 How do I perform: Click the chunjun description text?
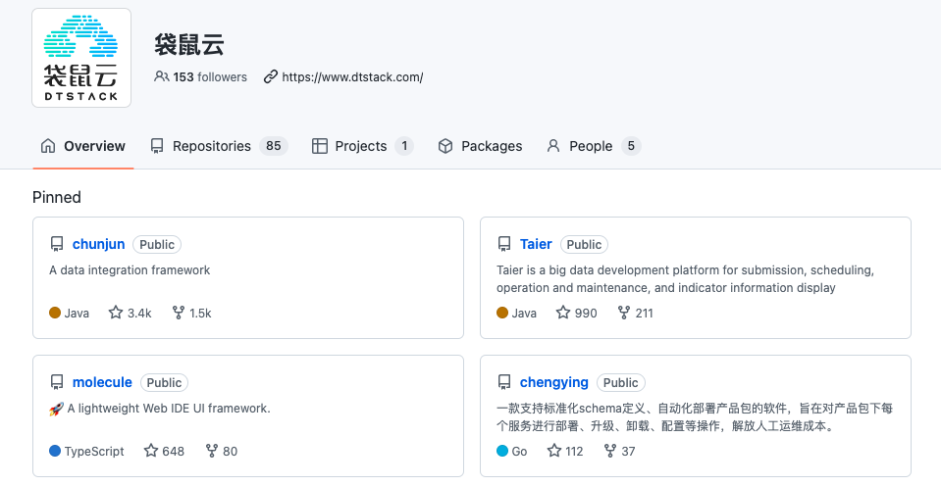click(130, 270)
